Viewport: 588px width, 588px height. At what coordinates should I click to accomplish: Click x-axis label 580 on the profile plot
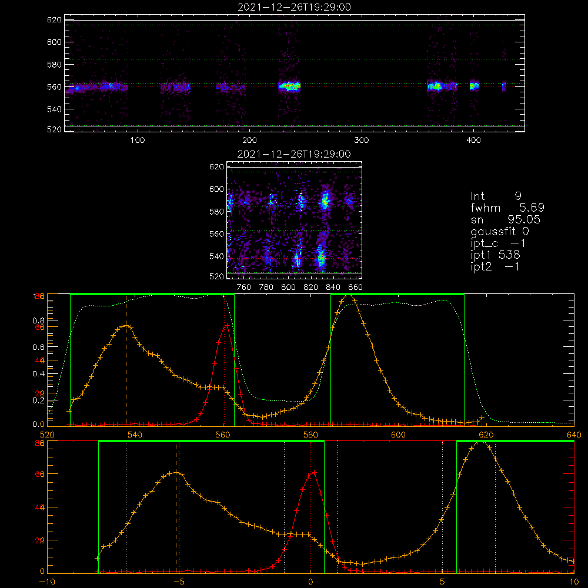coord(310,435)
